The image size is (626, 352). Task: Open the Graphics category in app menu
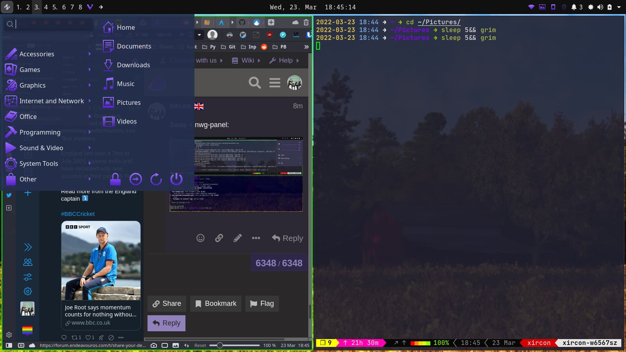(48, 85)
